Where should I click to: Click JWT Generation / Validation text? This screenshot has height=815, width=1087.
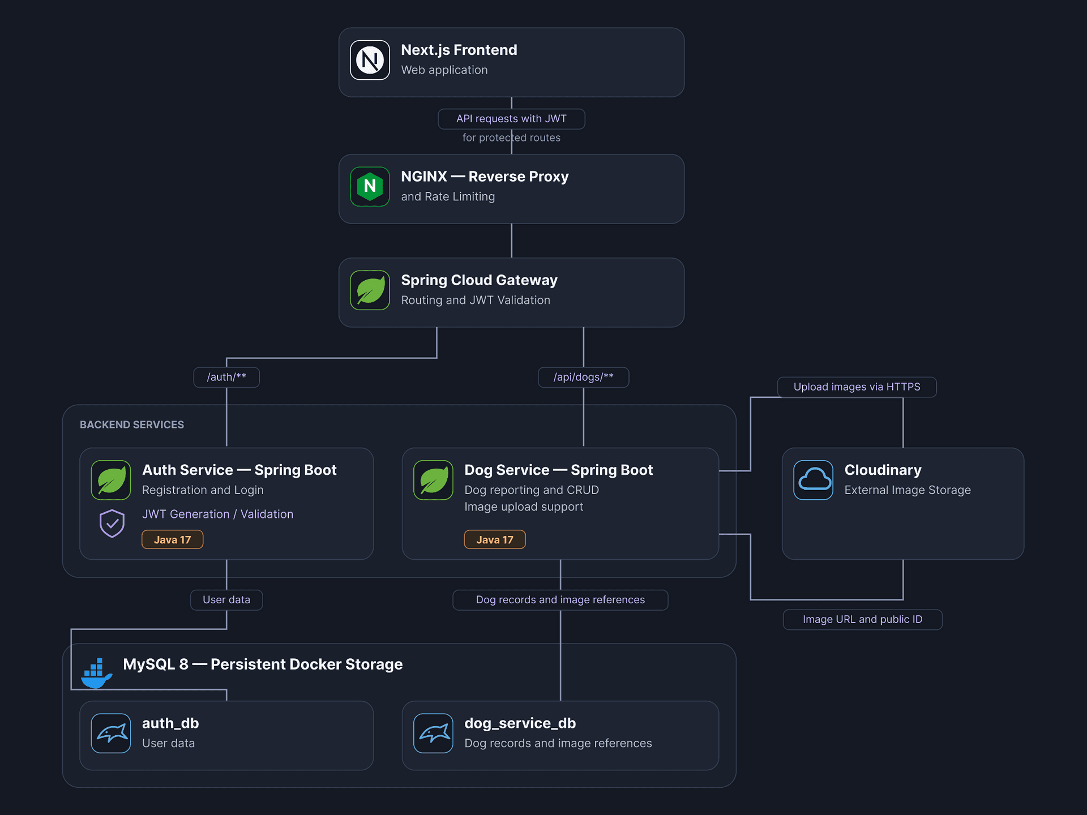(218, 514)
